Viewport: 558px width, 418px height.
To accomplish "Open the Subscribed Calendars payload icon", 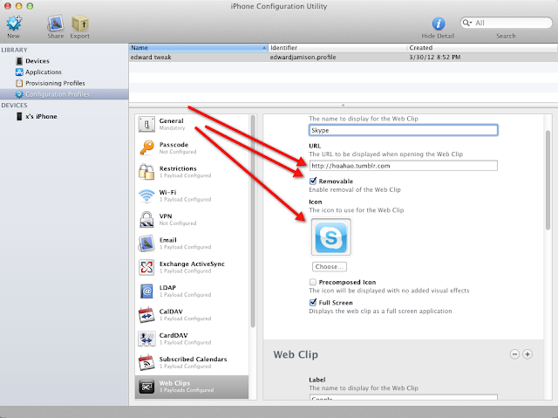I will point(146,362).
